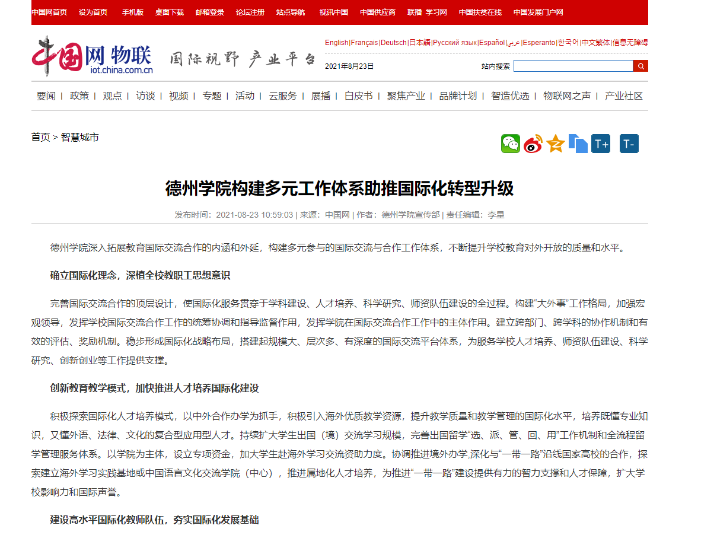The width and height of the screenshot is (717, 535).
Task: Decrease font size with T- button
Action: (629, 144)
